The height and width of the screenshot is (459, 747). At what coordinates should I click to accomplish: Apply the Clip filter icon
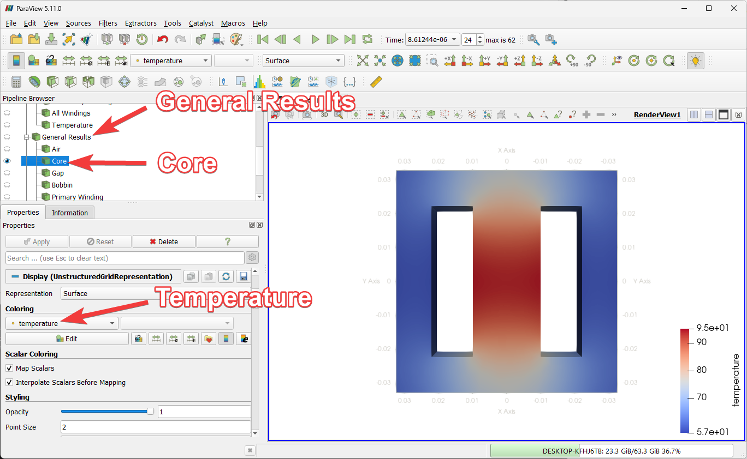pyautogui.click(x=52, y=82)
